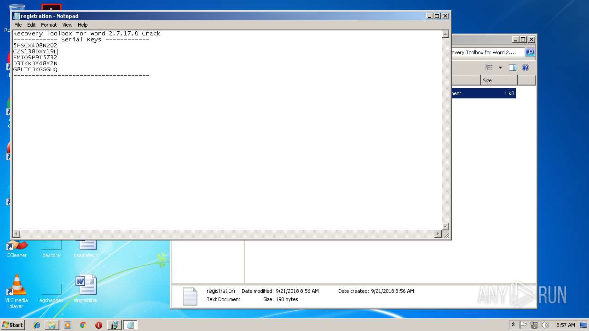Open Windows Explorer taskbar button
The width and height of the screenshot is (589, 331).
pyautogui.click(x=52, y=325)
